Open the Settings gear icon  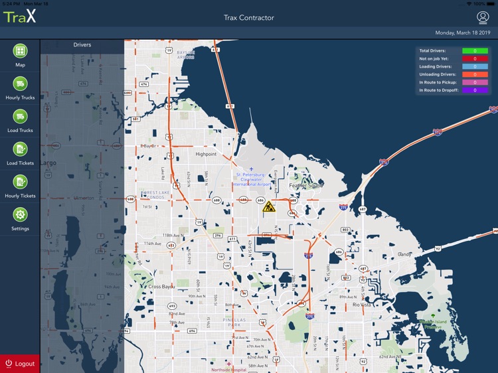point(20,215)
